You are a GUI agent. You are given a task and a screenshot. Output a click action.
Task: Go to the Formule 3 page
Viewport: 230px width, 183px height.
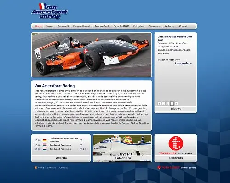tap(63, 26)
